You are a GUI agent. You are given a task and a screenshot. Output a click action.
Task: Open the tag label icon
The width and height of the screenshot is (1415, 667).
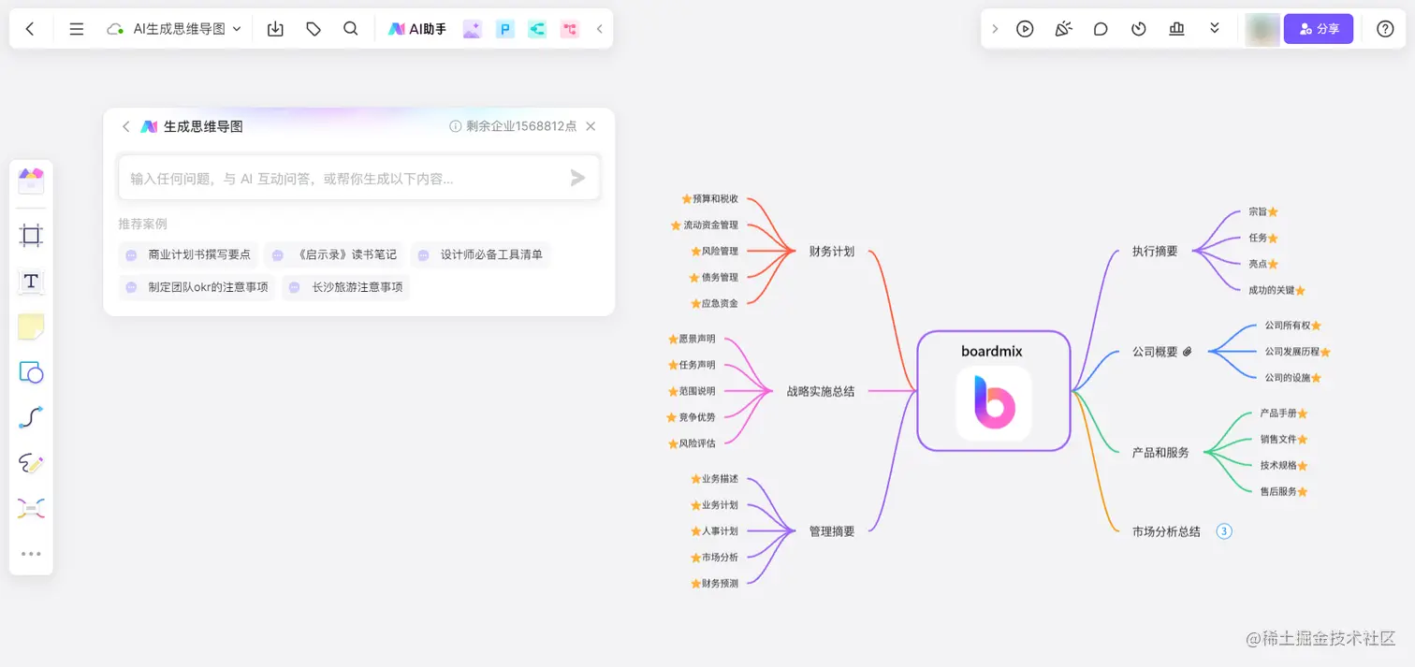click(314, 29)
